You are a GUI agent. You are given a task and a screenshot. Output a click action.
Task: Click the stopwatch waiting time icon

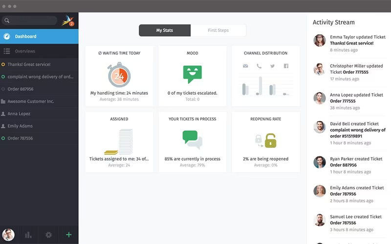tap(119, 75)
